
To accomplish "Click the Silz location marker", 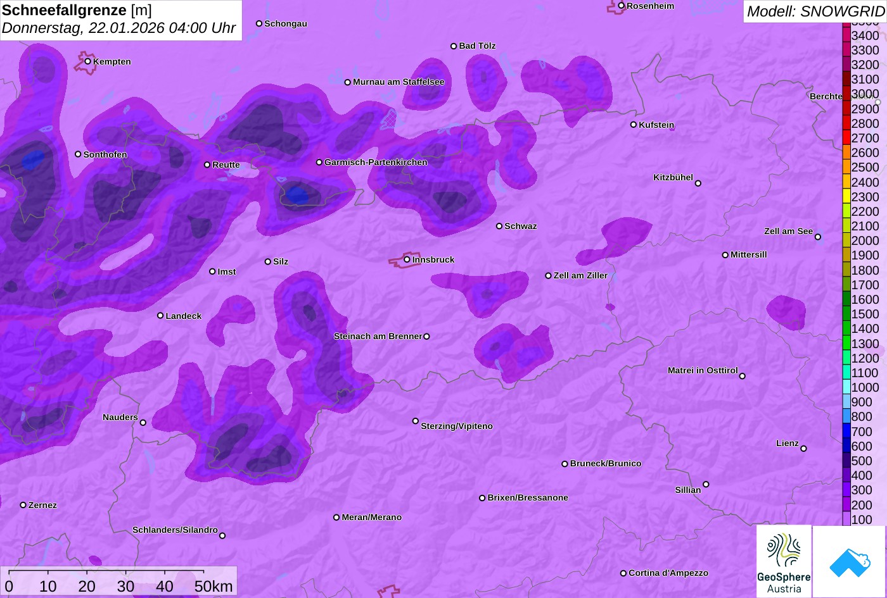I will point(268,261).
